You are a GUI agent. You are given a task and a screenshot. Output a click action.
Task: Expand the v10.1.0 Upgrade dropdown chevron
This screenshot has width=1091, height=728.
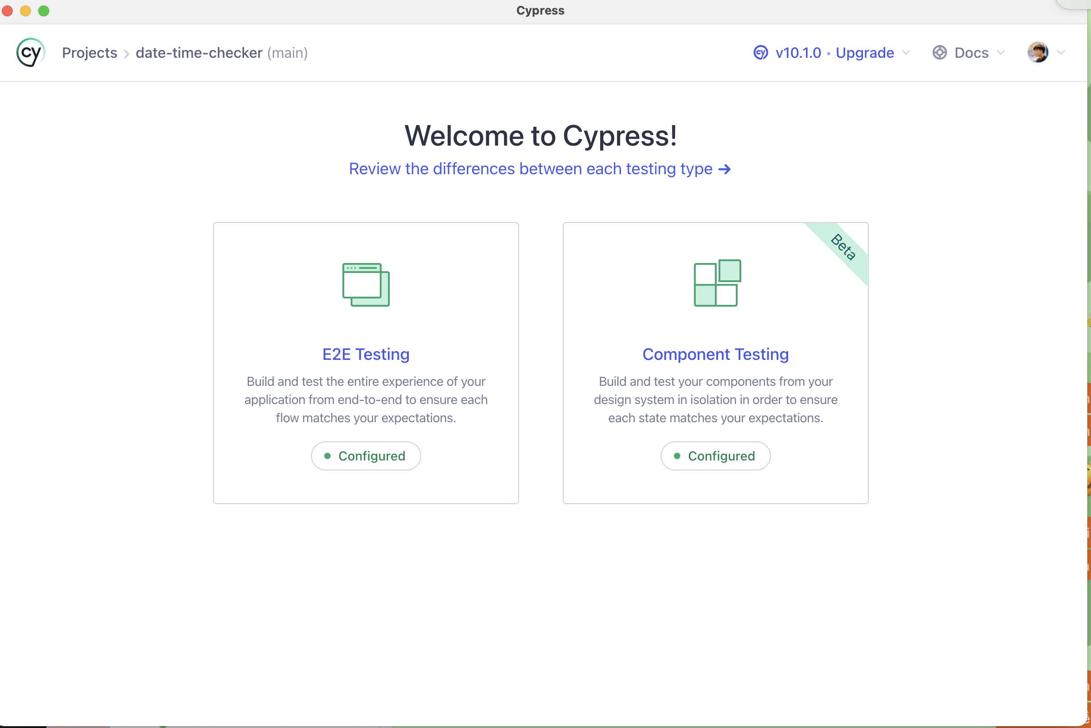[906, 52]
